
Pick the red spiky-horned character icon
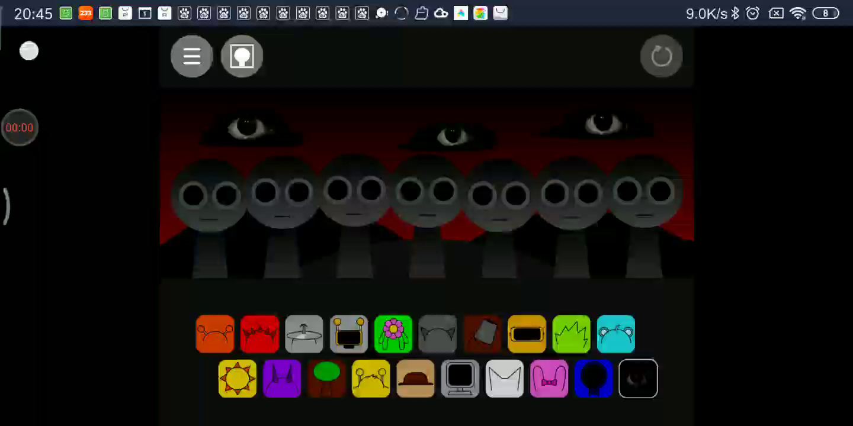[259, 334]
